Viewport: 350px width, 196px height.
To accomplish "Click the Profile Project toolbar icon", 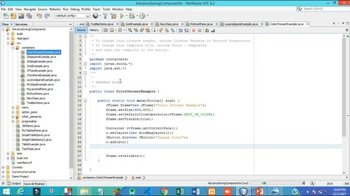I will (142, 16).
